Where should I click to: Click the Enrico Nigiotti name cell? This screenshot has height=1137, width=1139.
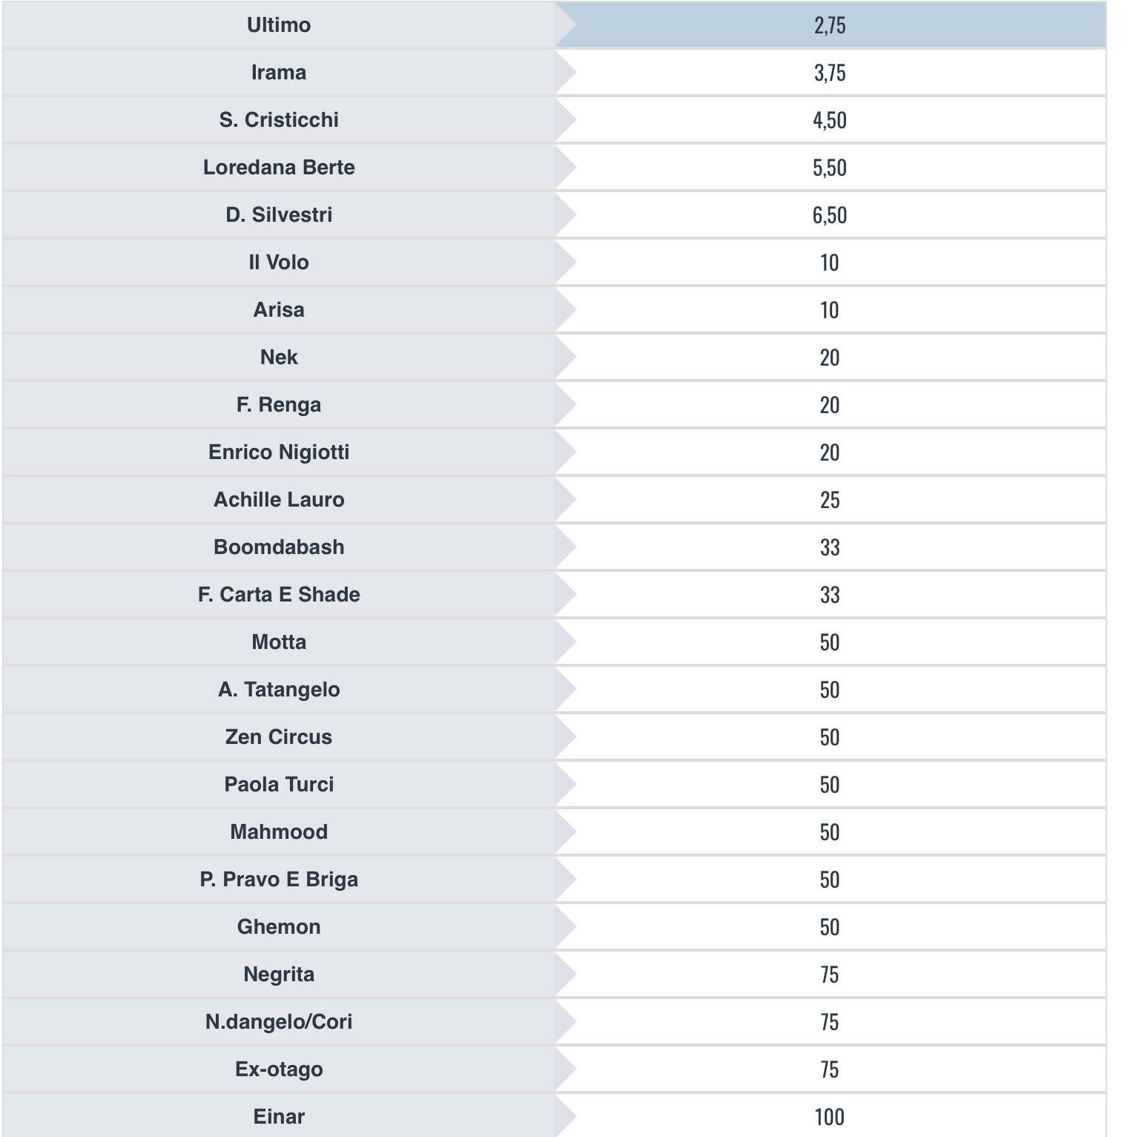[x=279, y=452]
